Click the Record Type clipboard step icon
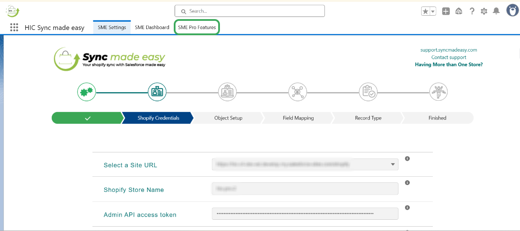This screenshot has height=231, width=520. coord(368,91)
